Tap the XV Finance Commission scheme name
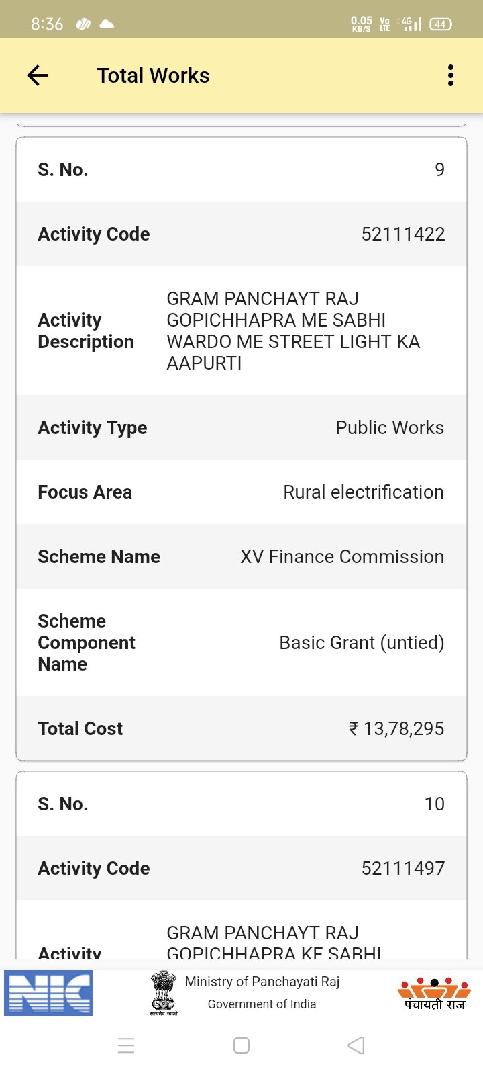Image resolution: width=483 pixels, height=1075 pixels. point(342,556)
